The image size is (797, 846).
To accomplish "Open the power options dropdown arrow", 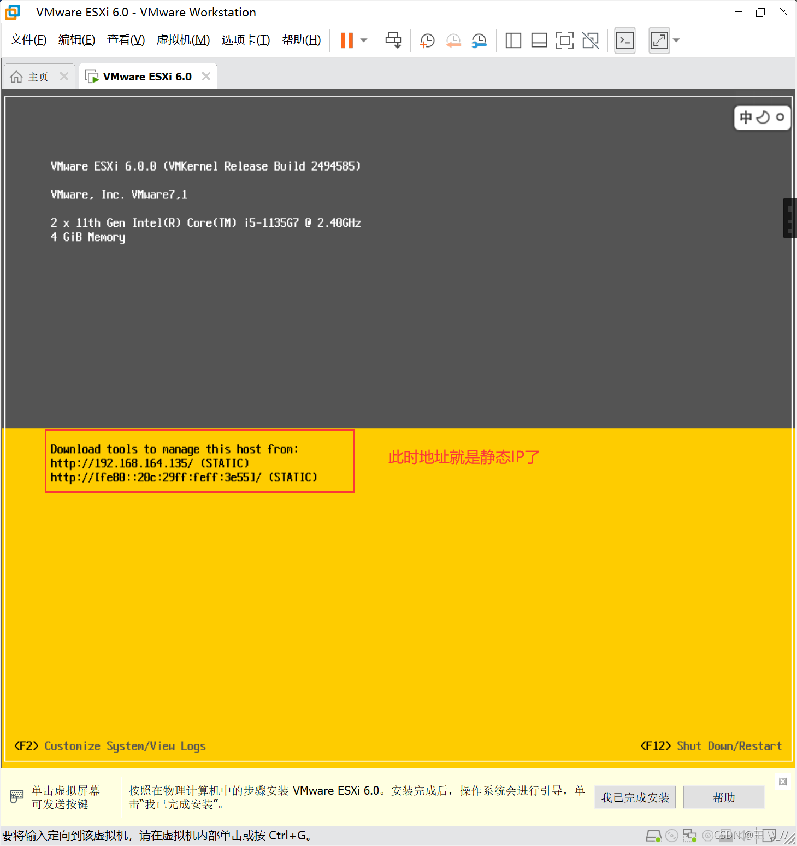I will click(x=364, y=40).
